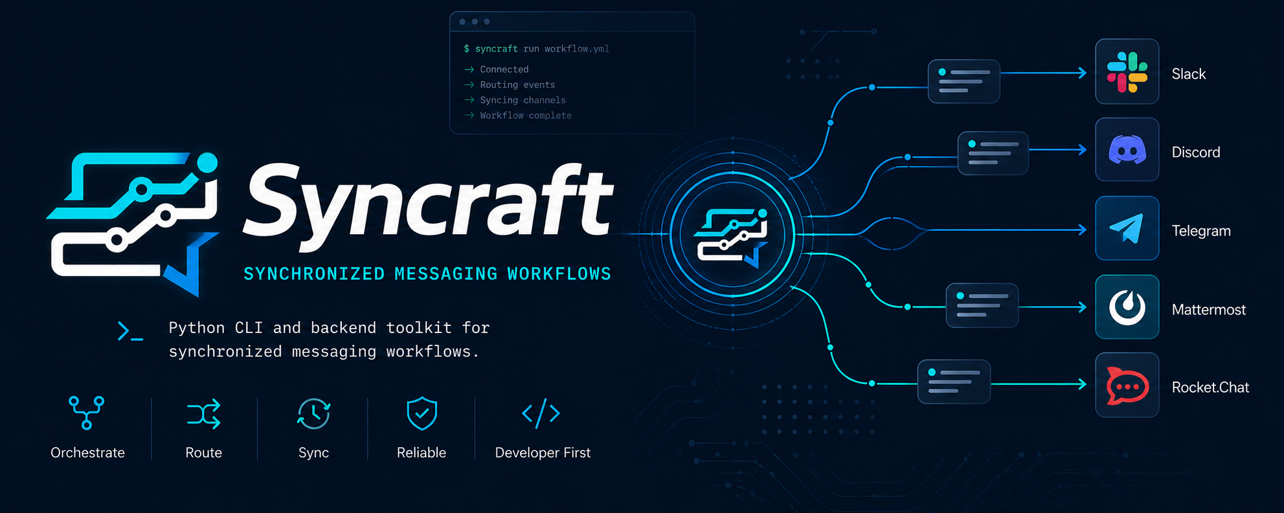Click the Mattermost logo icon
The width and height of the screenshot is (1284, 513).
[x=1127, y=307]
